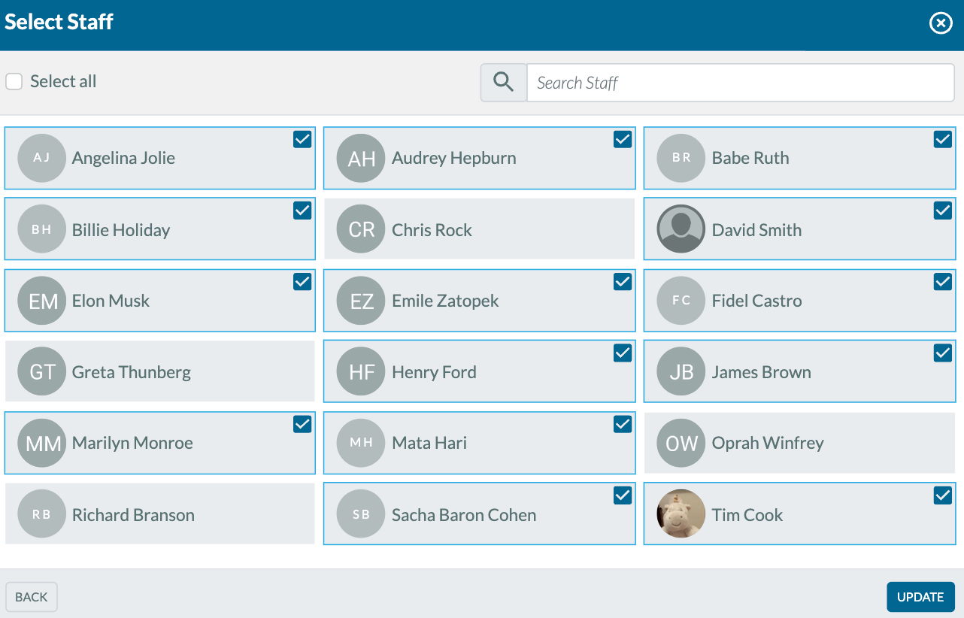
Task: Click the name James Brown
Action: pyautogui.click(x=761, y=372)
